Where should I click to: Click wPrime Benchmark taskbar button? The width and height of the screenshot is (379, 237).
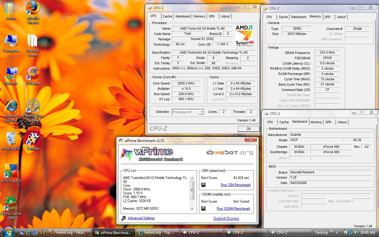(113, 233)
